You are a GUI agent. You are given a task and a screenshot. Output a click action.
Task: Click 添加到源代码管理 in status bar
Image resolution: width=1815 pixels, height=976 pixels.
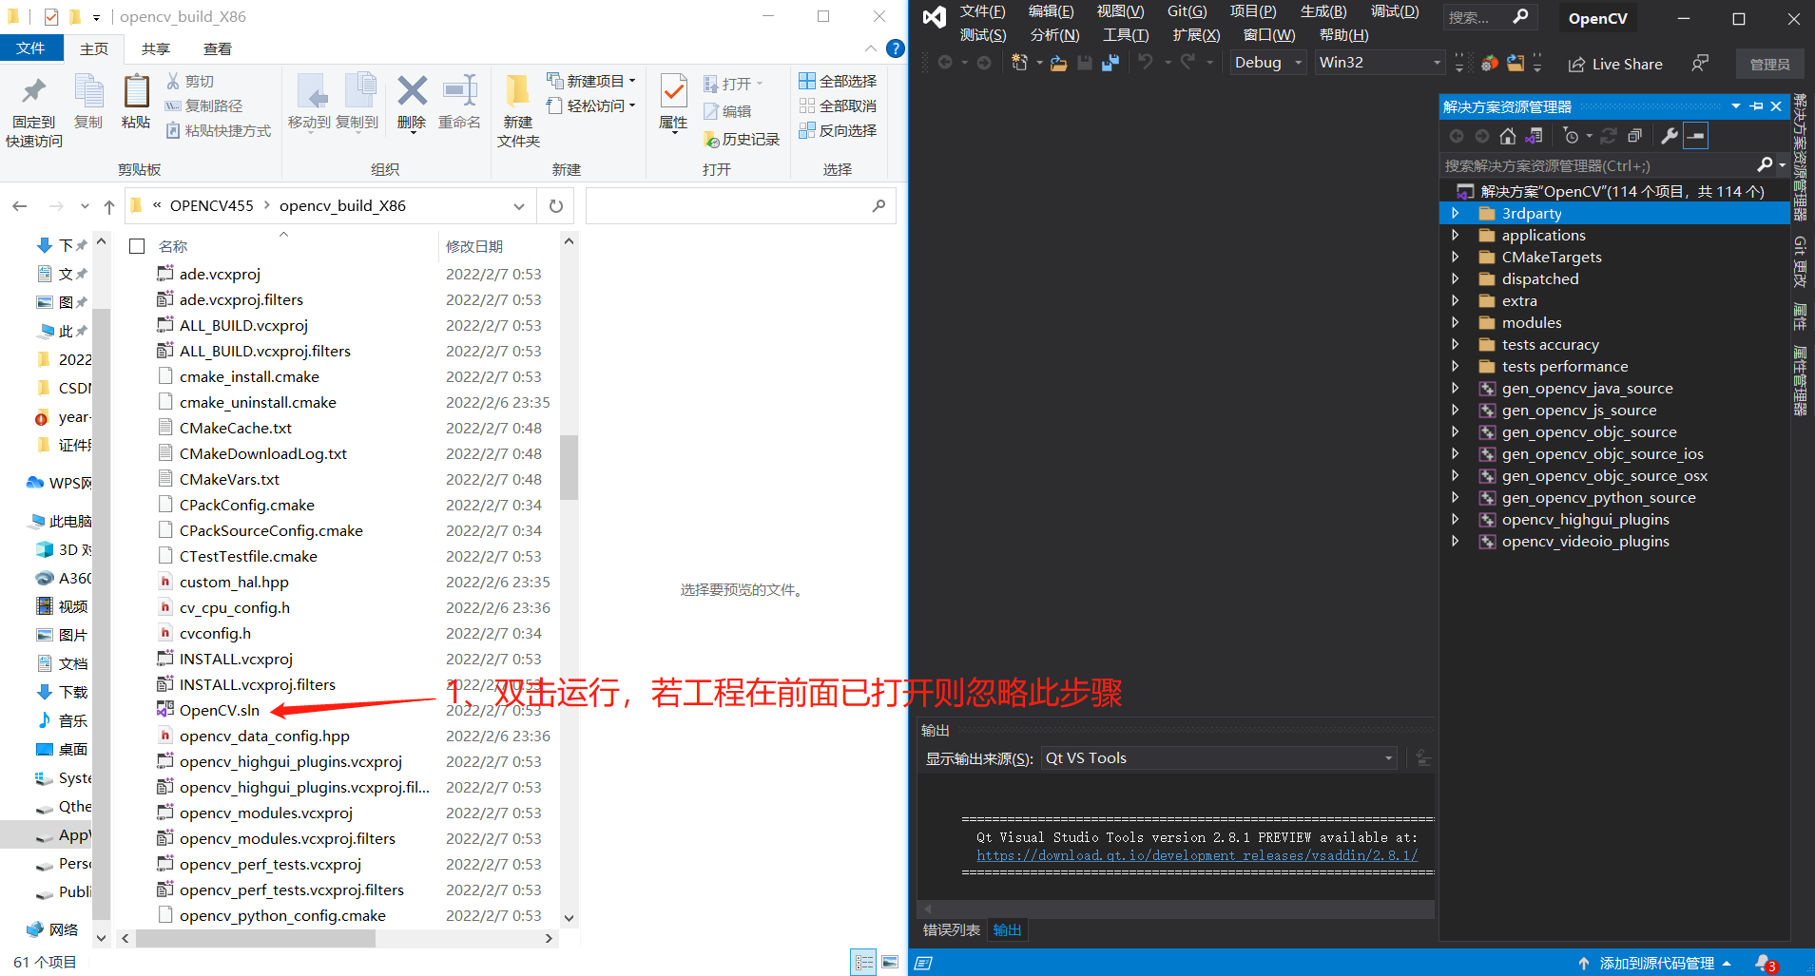[1656, 963]
